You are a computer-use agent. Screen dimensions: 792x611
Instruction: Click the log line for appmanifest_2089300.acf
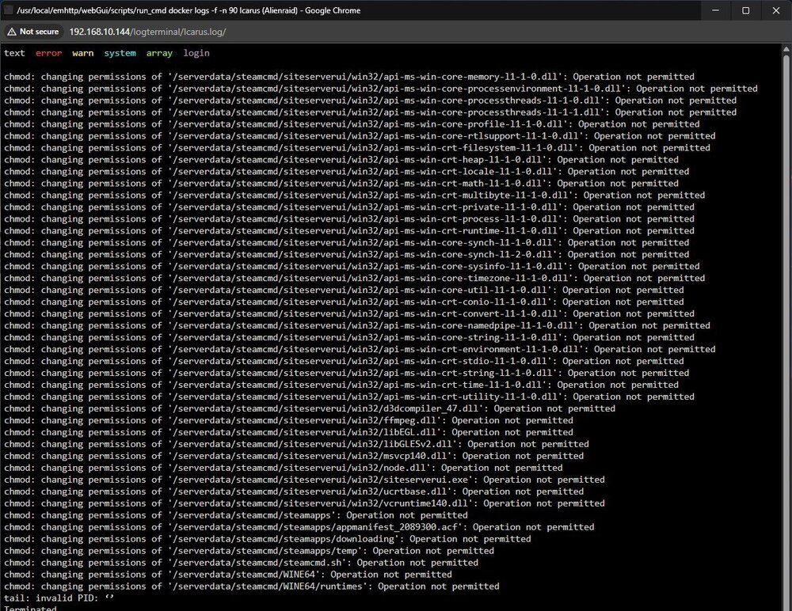[x=299, y=527]
